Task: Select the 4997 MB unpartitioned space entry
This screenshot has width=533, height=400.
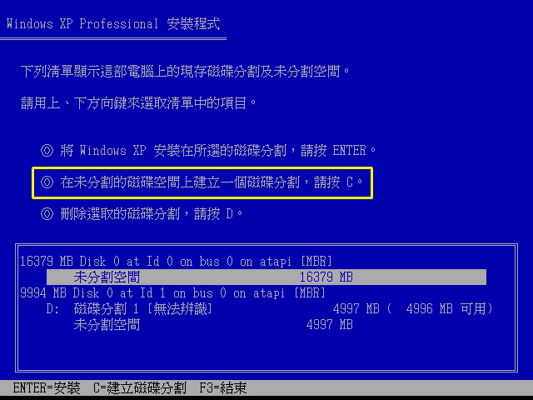Action: pos(213,325)
